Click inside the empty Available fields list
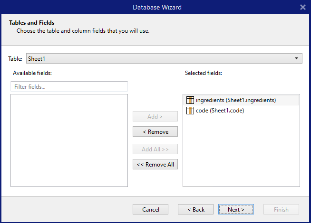This screenshot has height=223, width=311. 69,140
